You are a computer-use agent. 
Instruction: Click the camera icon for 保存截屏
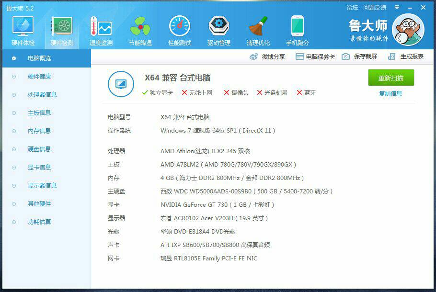pos(345,56)
